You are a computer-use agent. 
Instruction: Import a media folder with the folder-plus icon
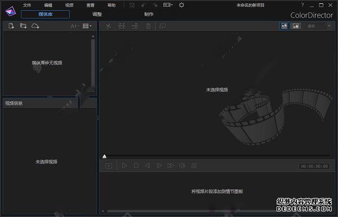[x=23, y=26]
